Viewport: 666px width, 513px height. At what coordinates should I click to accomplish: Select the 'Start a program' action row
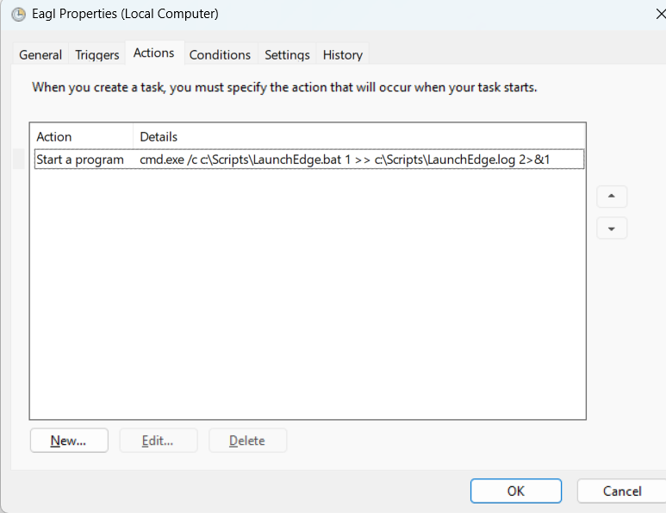pos(309,160)
